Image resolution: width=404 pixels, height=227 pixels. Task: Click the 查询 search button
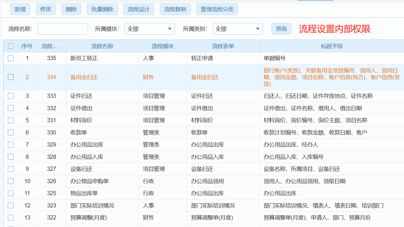click(281, 29)
